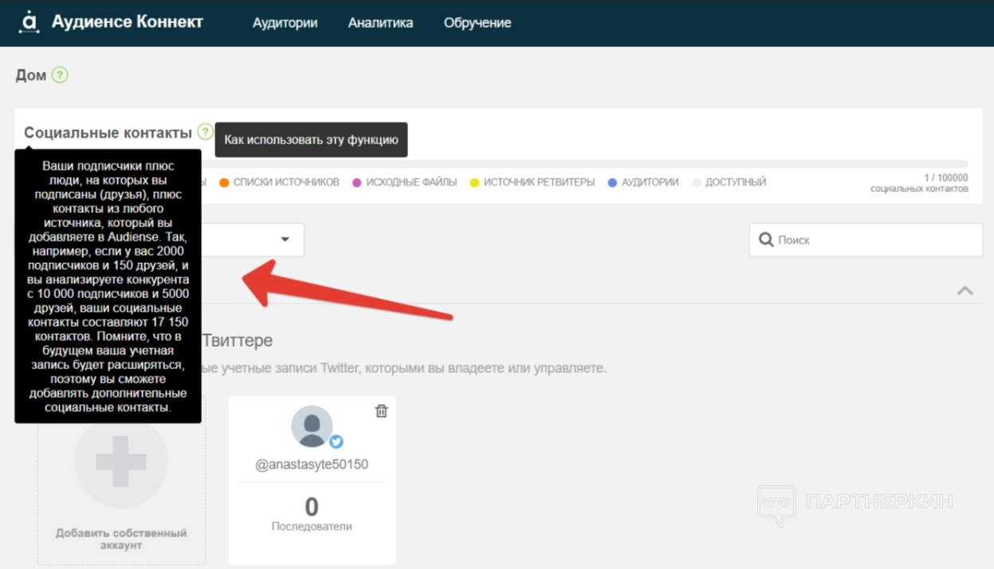Click the help icon next to Дом
Image resolution: width=994 pixels, height=569 pixels.
60,75
